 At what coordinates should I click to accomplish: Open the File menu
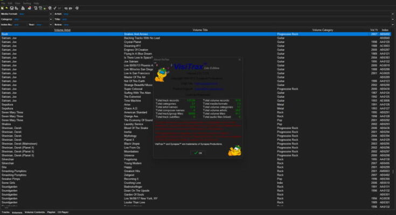click(x=3, y=3)
